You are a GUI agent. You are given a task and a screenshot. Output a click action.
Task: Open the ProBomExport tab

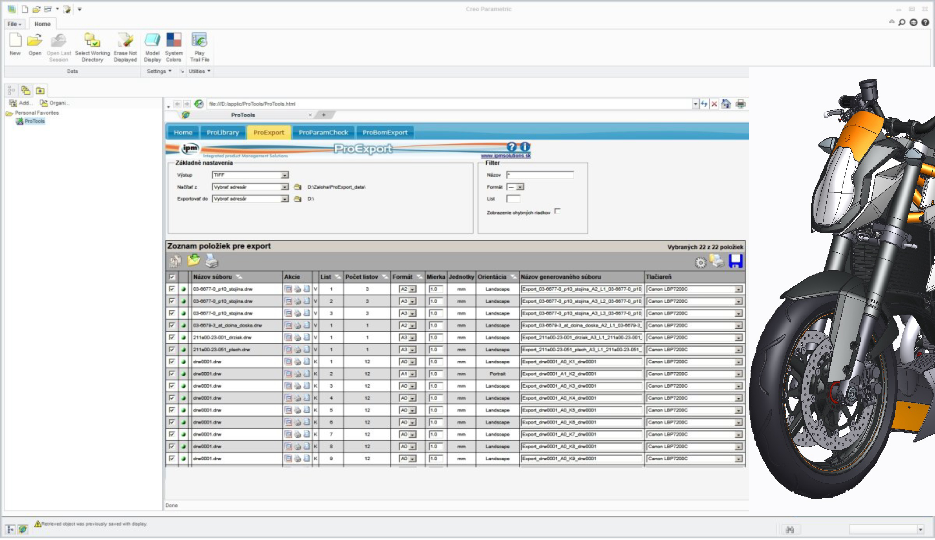click(385, 132)
